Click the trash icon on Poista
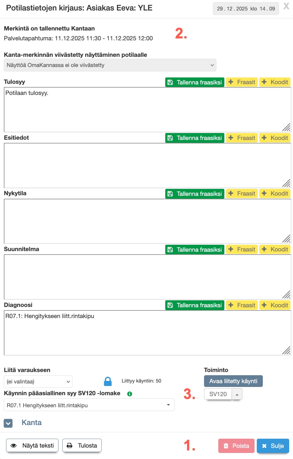This screenshot has width=293, height=459. click(226, 446)
